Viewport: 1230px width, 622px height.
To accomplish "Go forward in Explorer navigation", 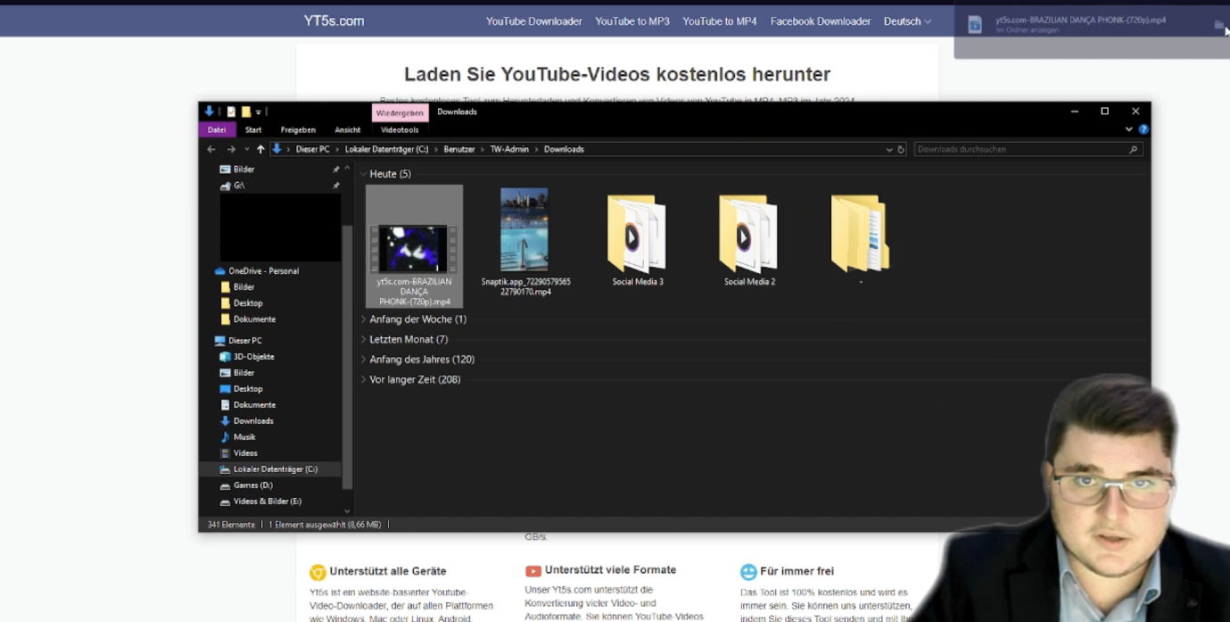I will click(x=231, y=150).
